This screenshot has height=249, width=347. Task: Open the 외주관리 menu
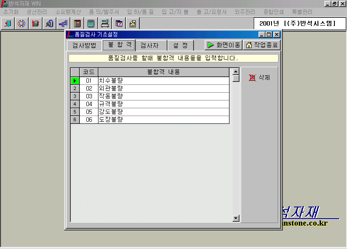pyautogui.click(x=245, y=12)
